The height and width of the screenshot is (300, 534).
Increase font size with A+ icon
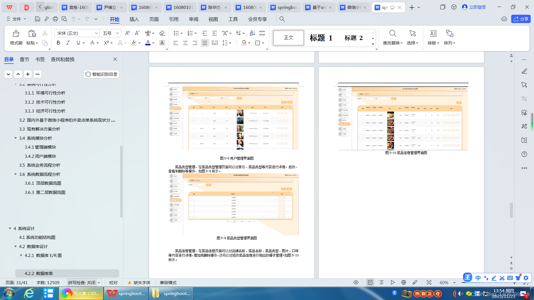(x=127, y=33)
